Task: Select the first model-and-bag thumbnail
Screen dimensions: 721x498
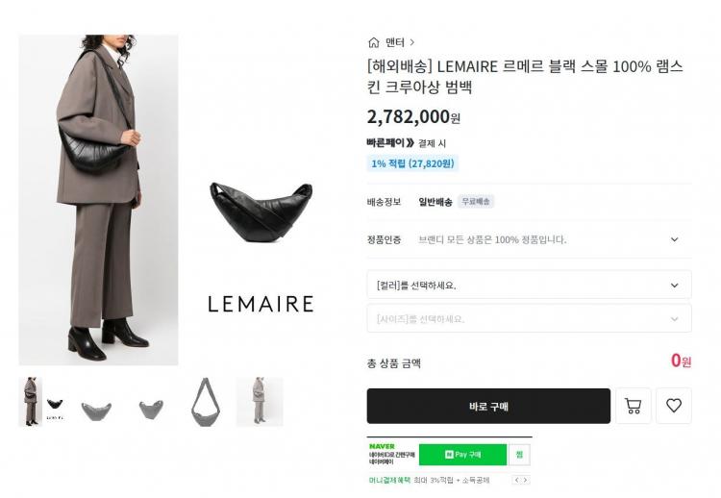Action: pyautogui.click(x=42, y=401)
